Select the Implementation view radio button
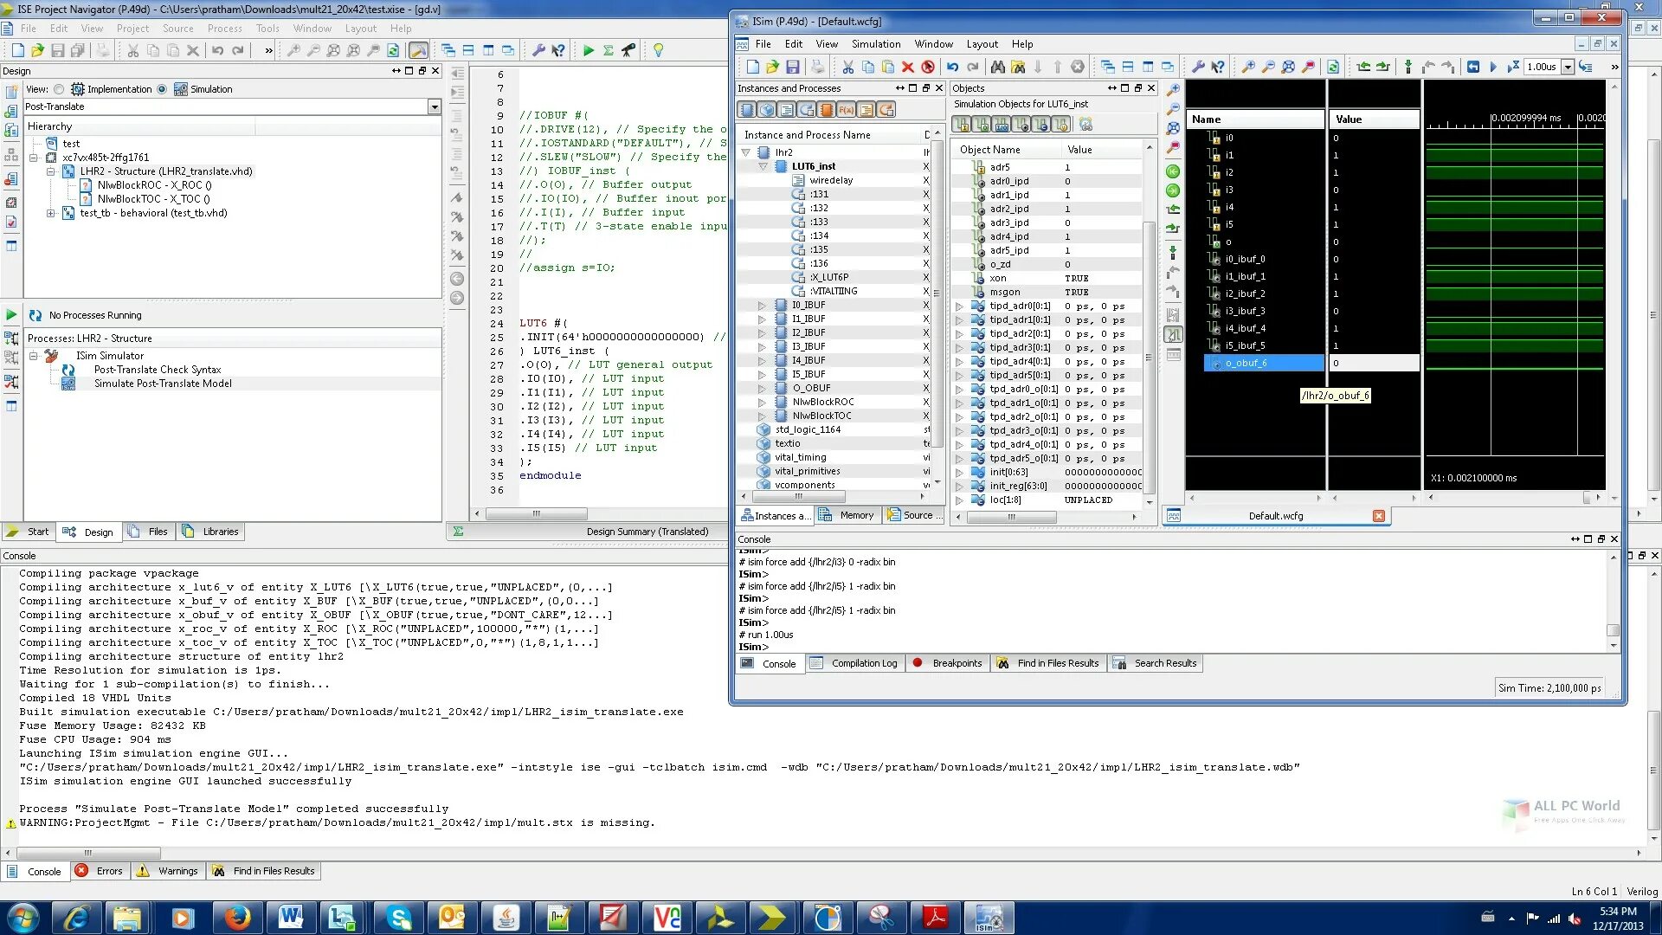Image resolution: width=1662 pixels, height=935 pixels. [59, 89]
